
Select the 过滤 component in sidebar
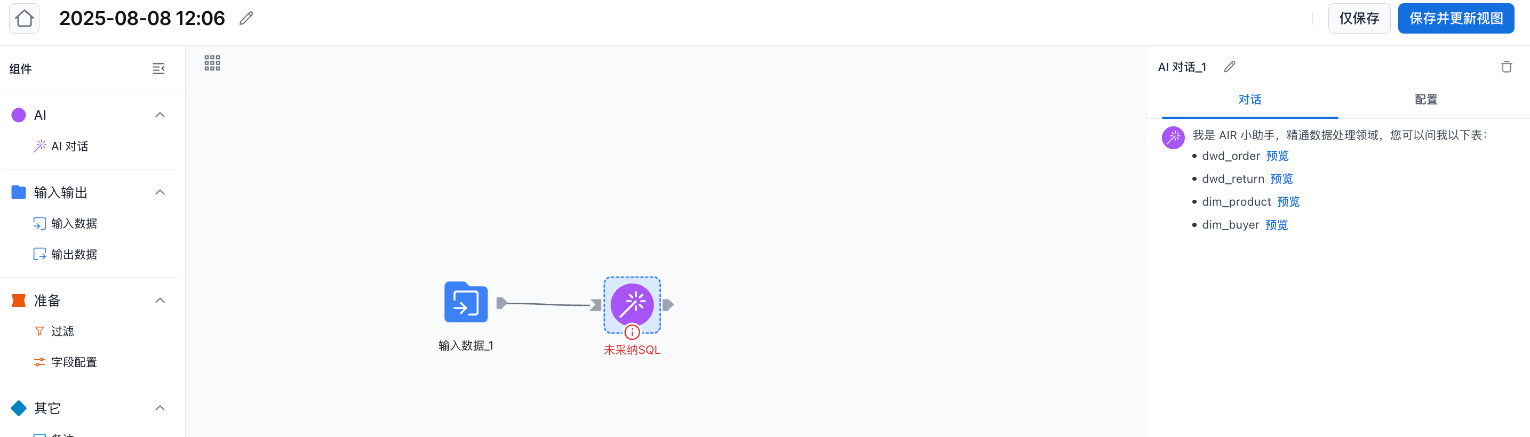62,331
